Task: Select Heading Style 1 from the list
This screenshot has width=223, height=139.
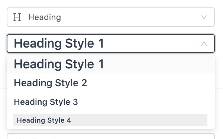Action: click(111, 64)
